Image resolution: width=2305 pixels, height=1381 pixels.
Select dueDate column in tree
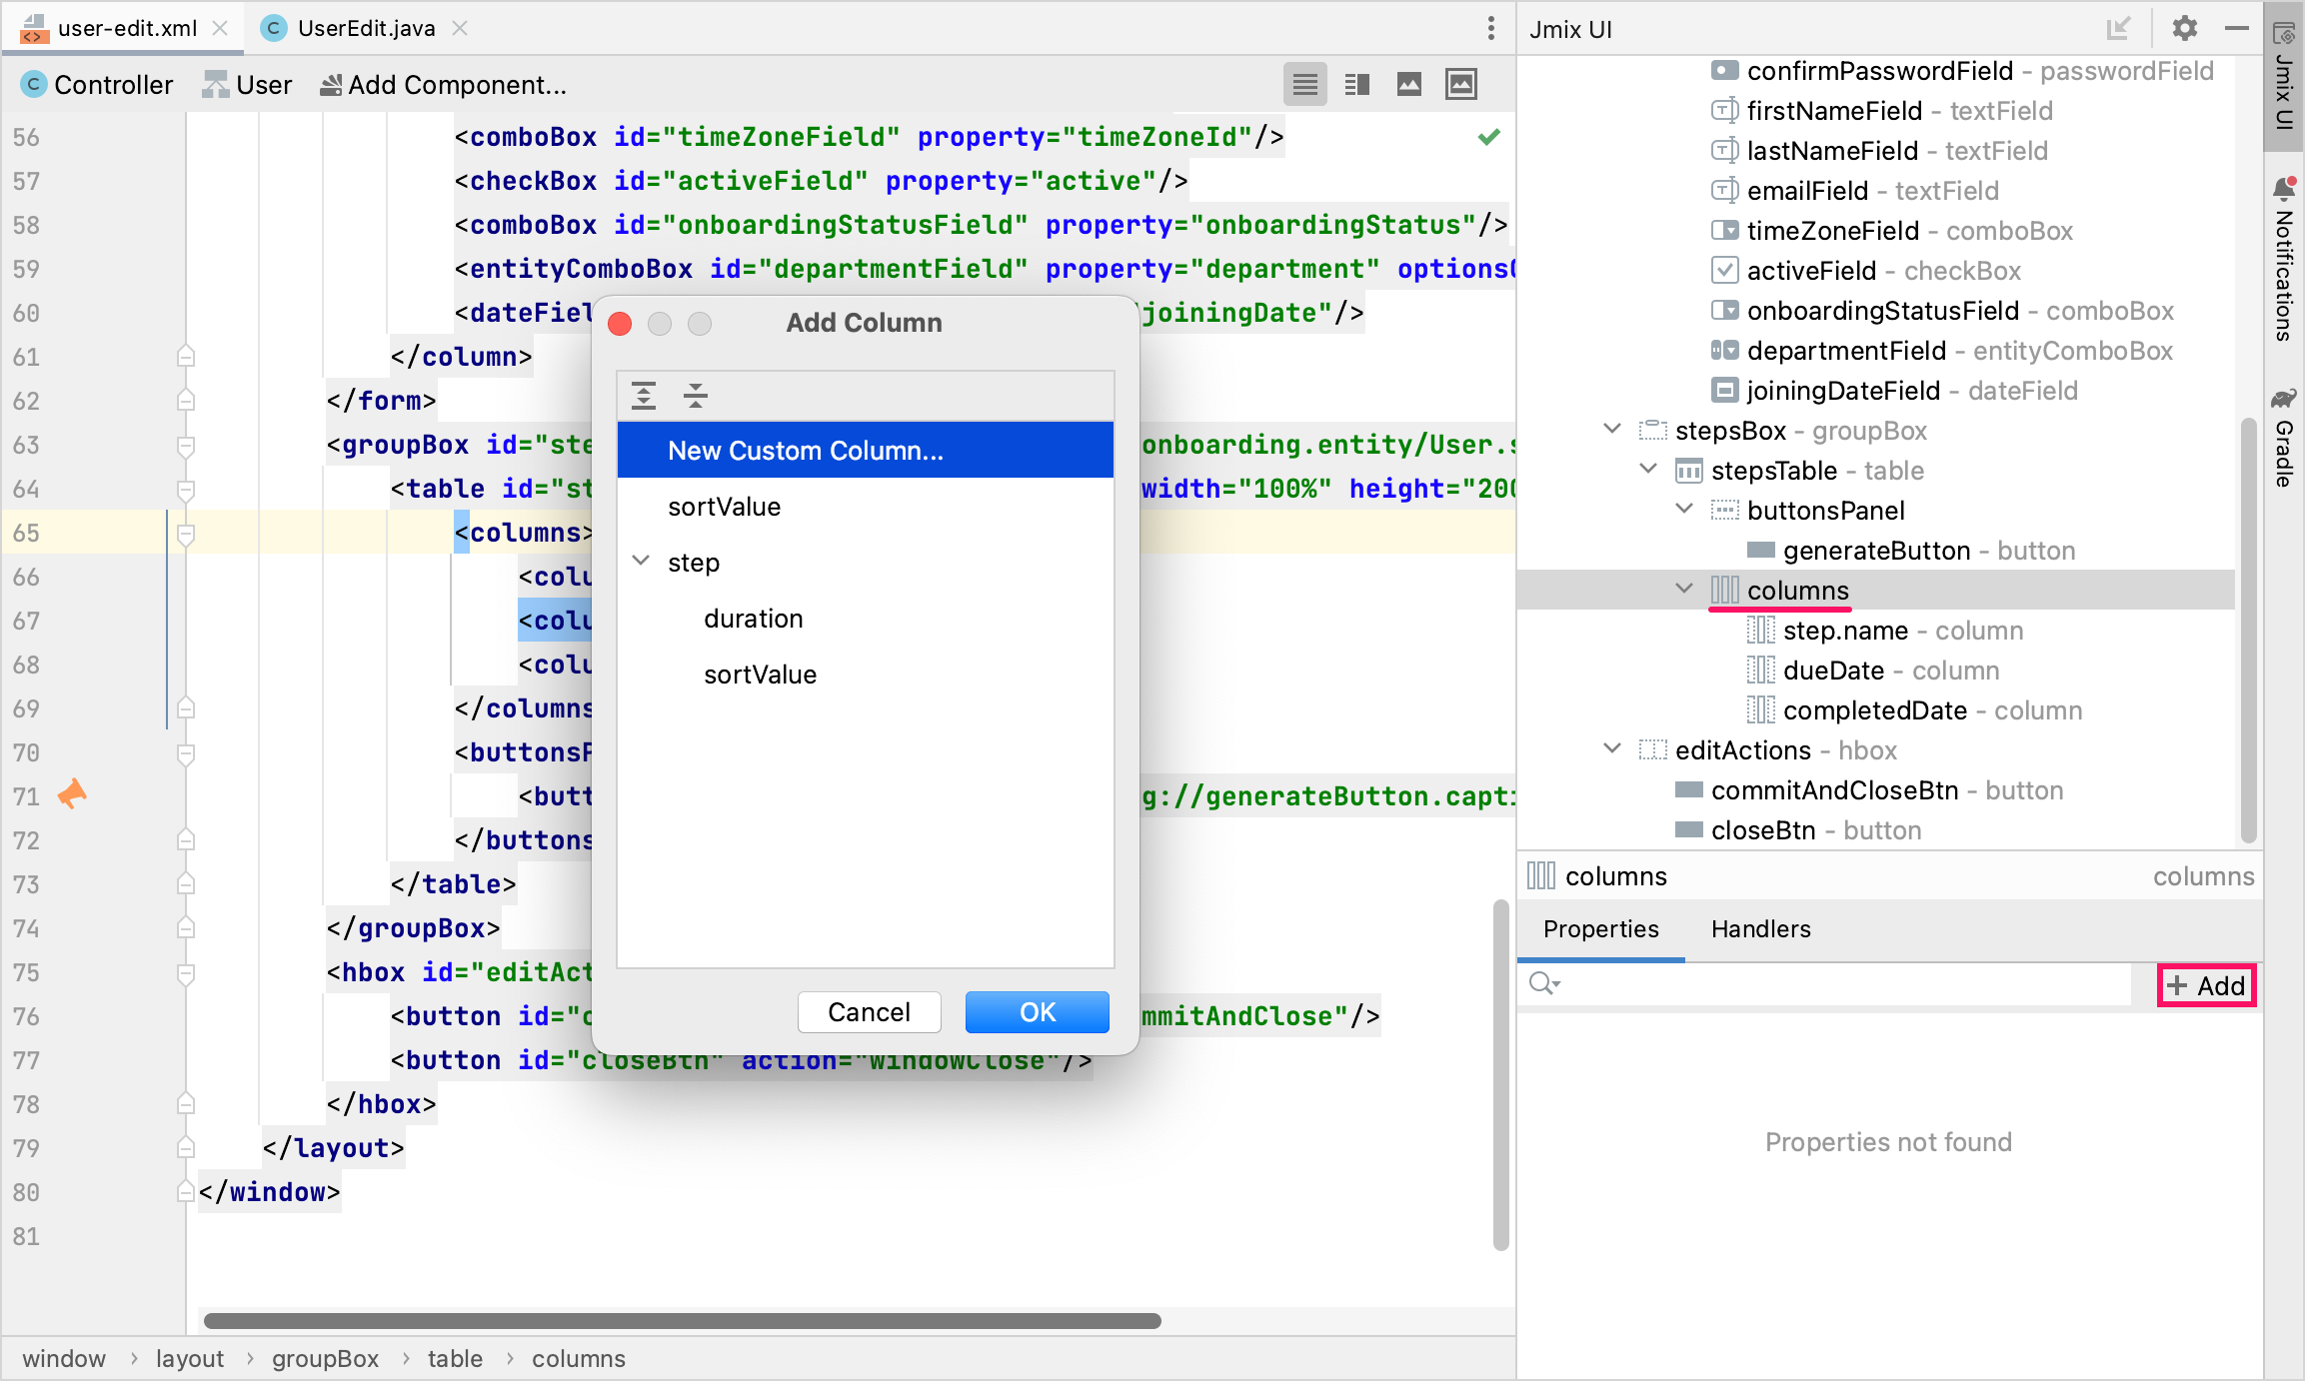coord(1873,671)
